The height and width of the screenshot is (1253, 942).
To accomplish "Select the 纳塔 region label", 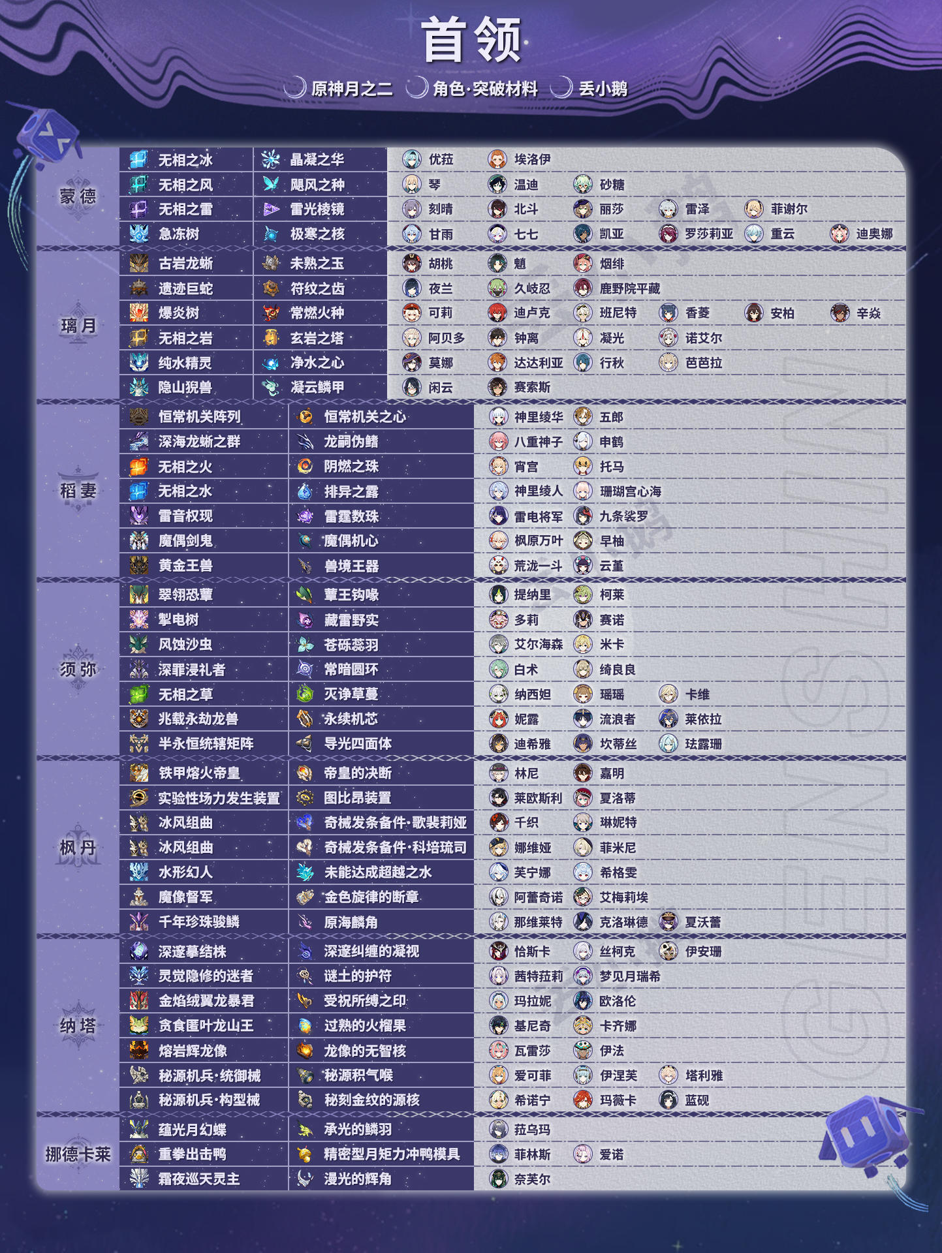I will pyautogui.click(x=78, y=1026).
